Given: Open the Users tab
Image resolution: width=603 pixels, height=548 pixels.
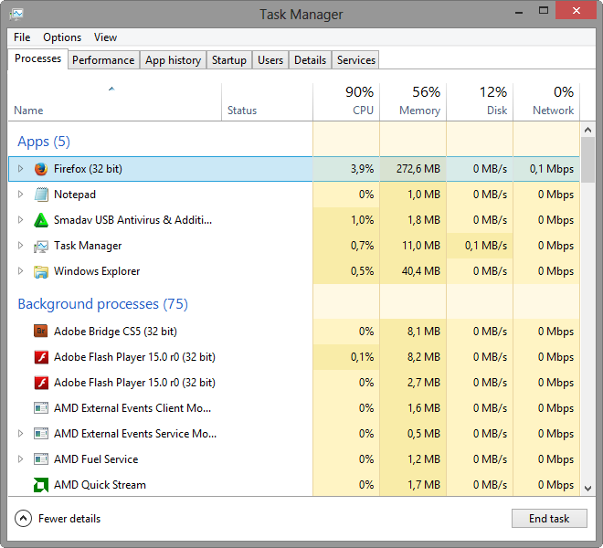Looking at the screenshot, I should click(270, 60).
